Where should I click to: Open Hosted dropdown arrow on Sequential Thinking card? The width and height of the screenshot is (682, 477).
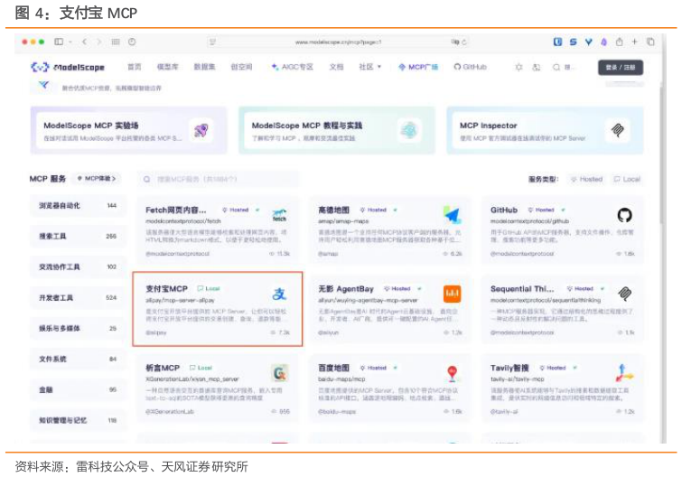click(603, 289)
